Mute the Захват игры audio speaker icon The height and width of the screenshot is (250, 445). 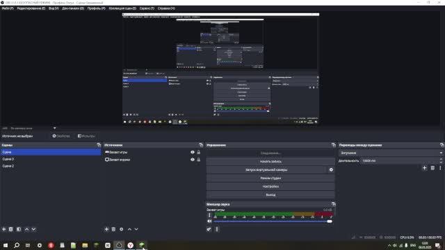pos(209,221)
